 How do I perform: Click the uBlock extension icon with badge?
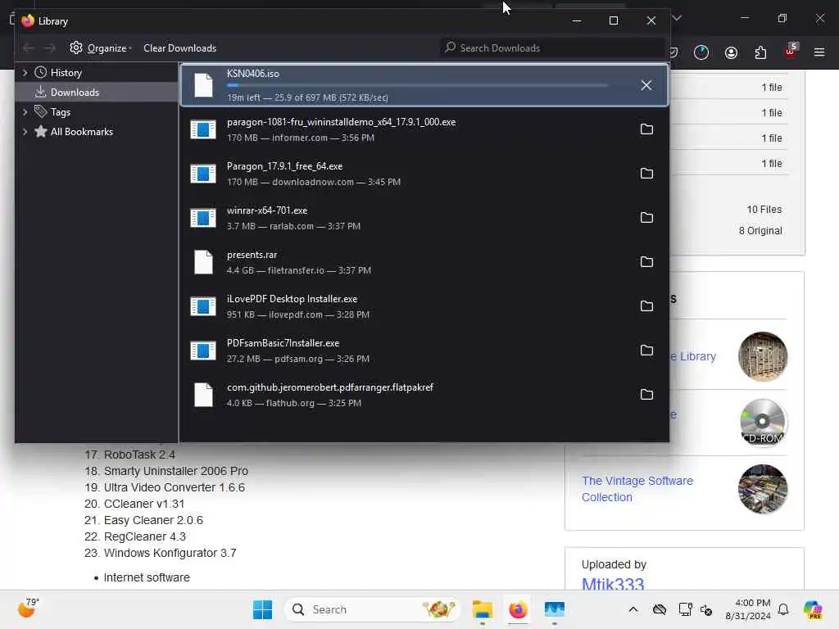pos(791,52)
